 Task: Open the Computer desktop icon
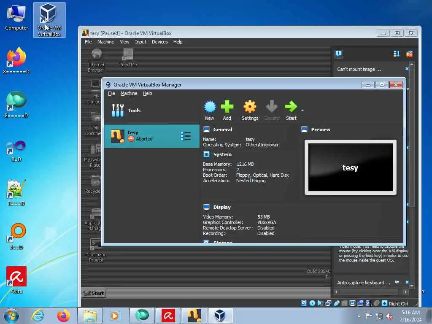tap(16, 18)
